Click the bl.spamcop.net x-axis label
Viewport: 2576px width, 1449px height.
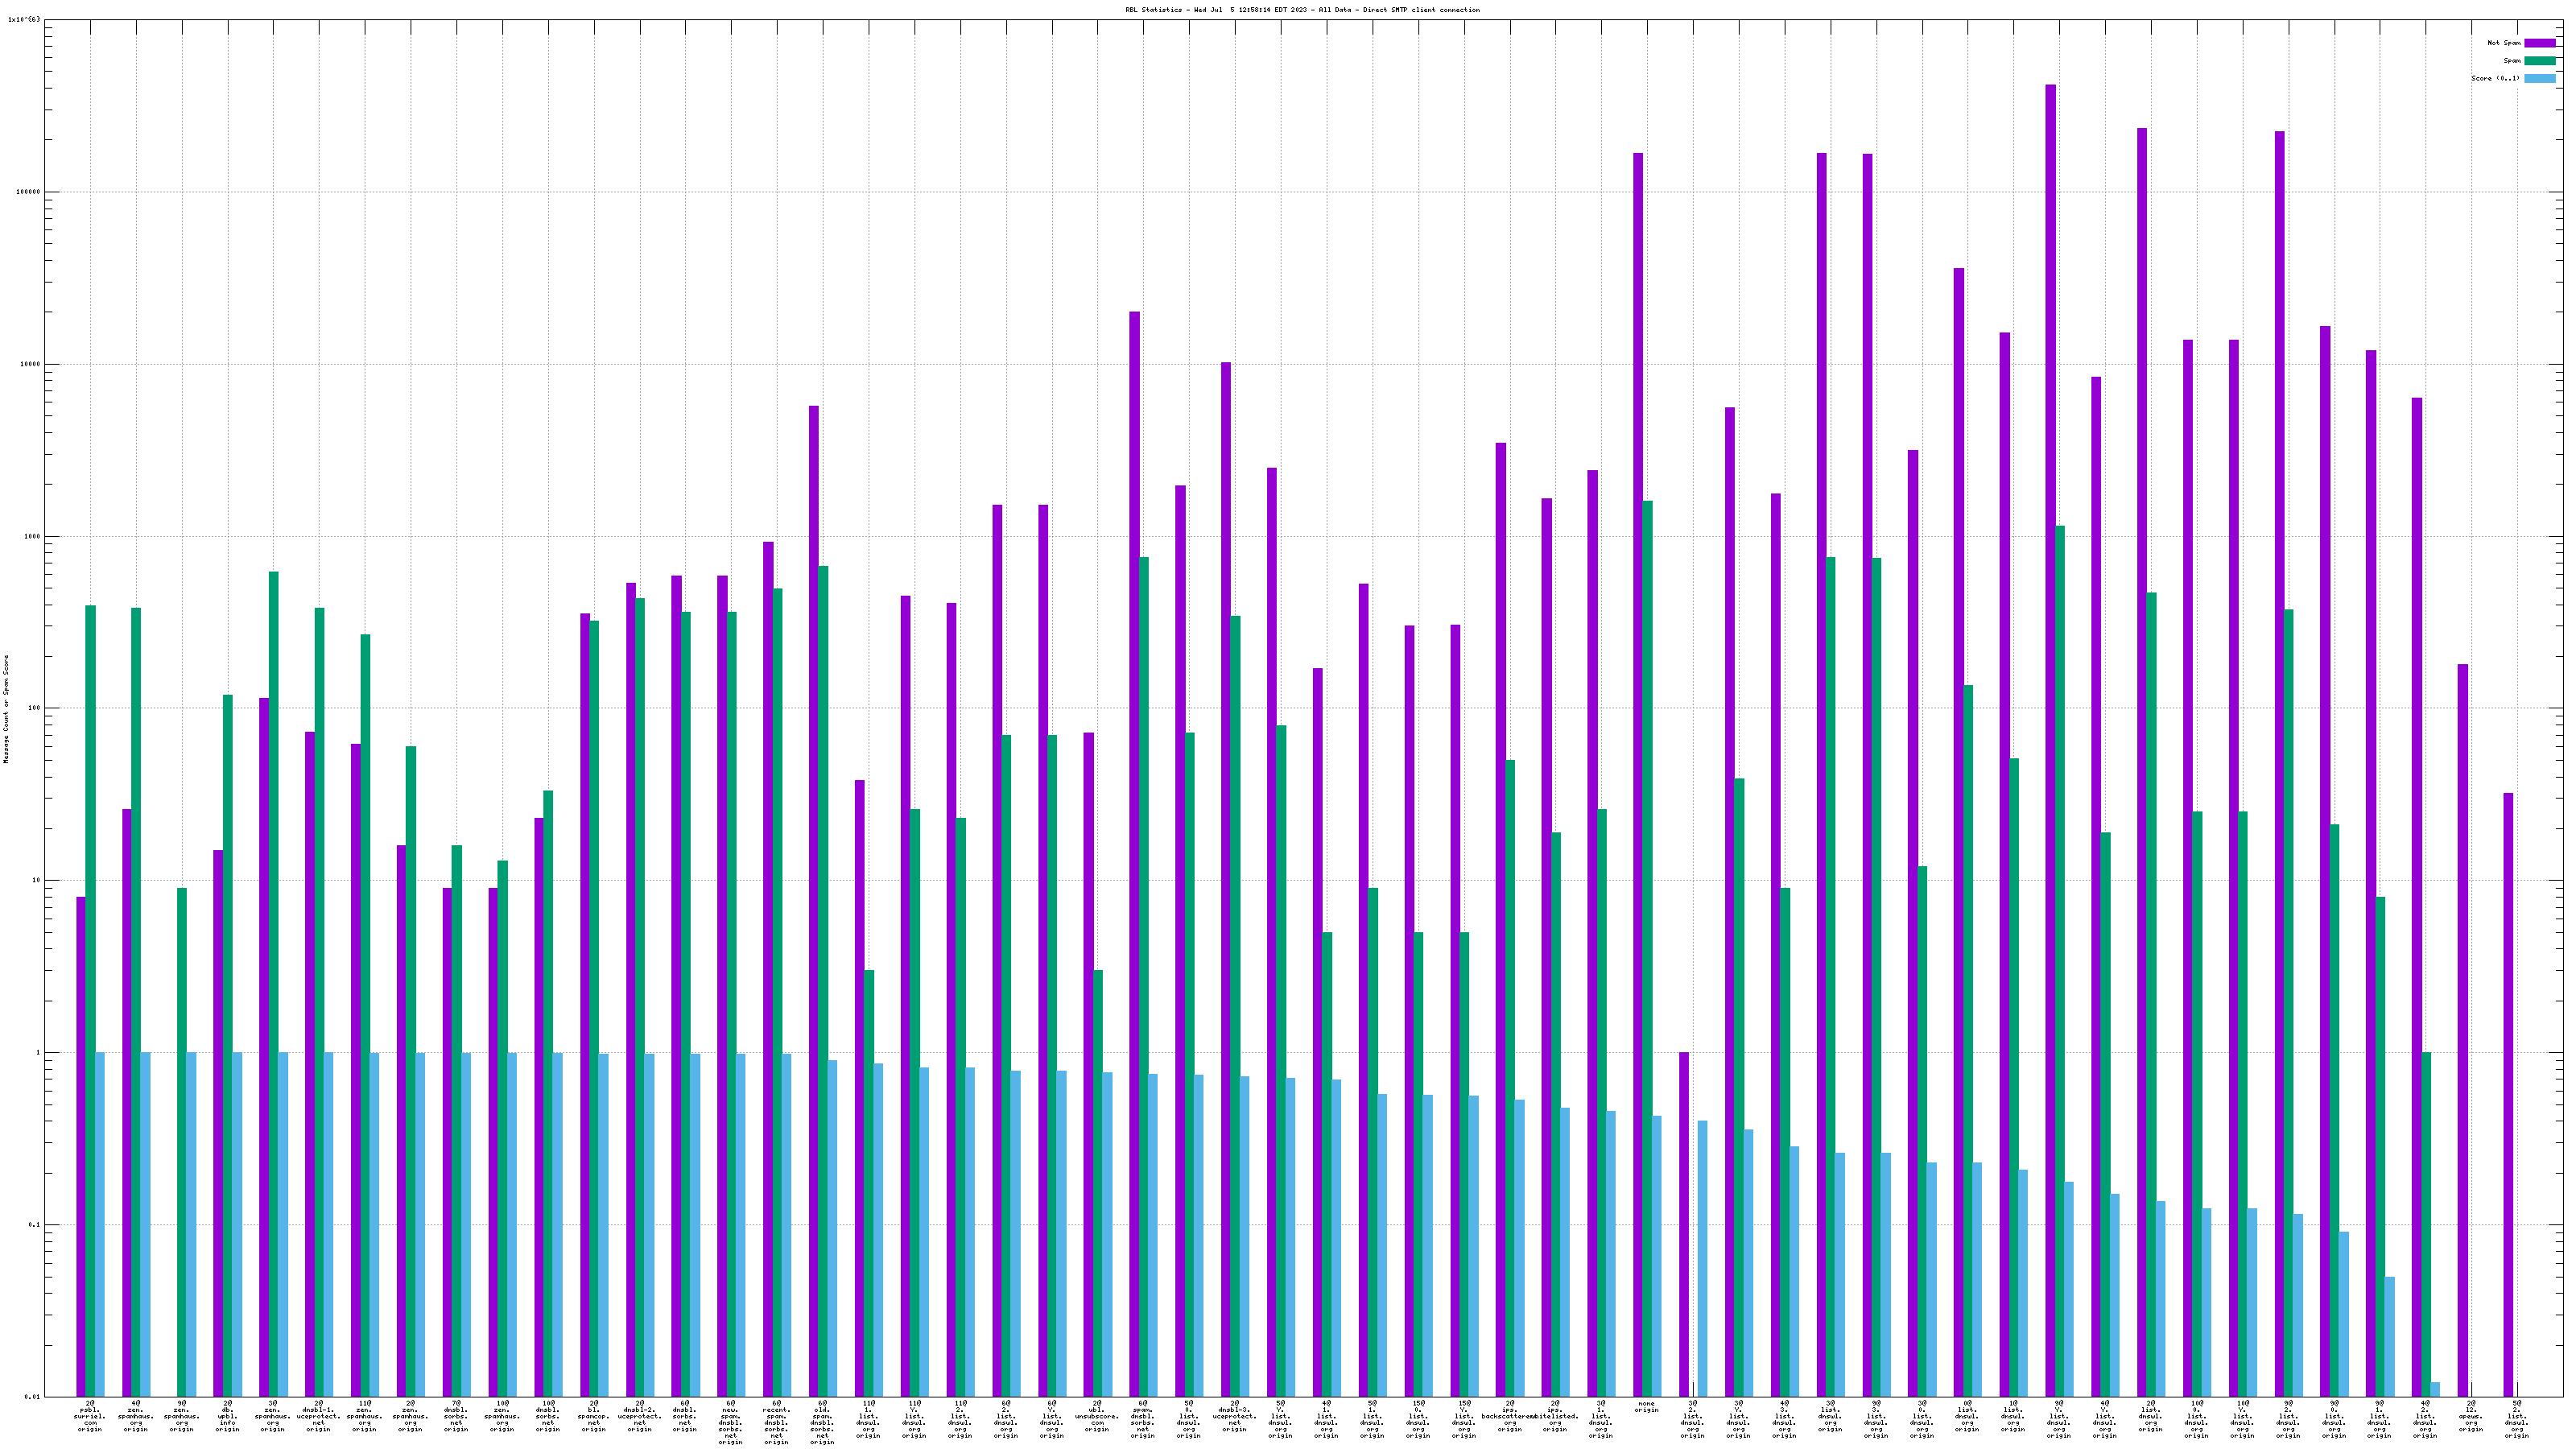(x=594, y=1417)
